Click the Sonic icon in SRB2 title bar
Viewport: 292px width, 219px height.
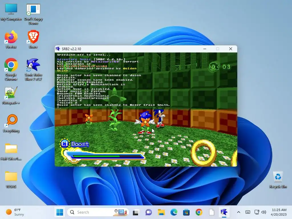pos(58,49)
